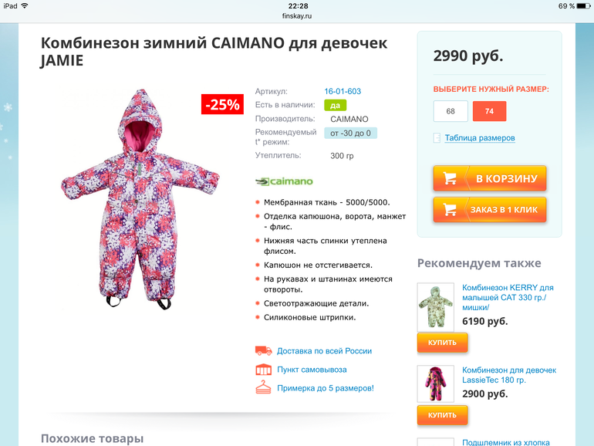This screenshot has height=446, width=594.
Task: Click the main CAIMANO jumpsuit product image
Action: 140,199
